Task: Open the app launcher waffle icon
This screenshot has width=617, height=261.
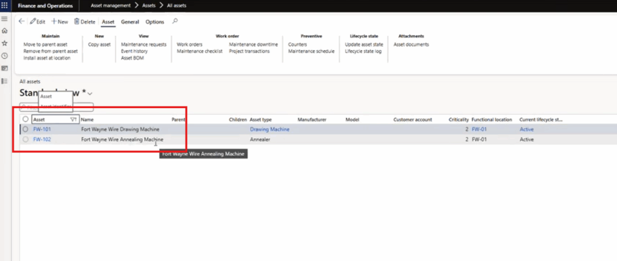Action: (x=5, y=5)
